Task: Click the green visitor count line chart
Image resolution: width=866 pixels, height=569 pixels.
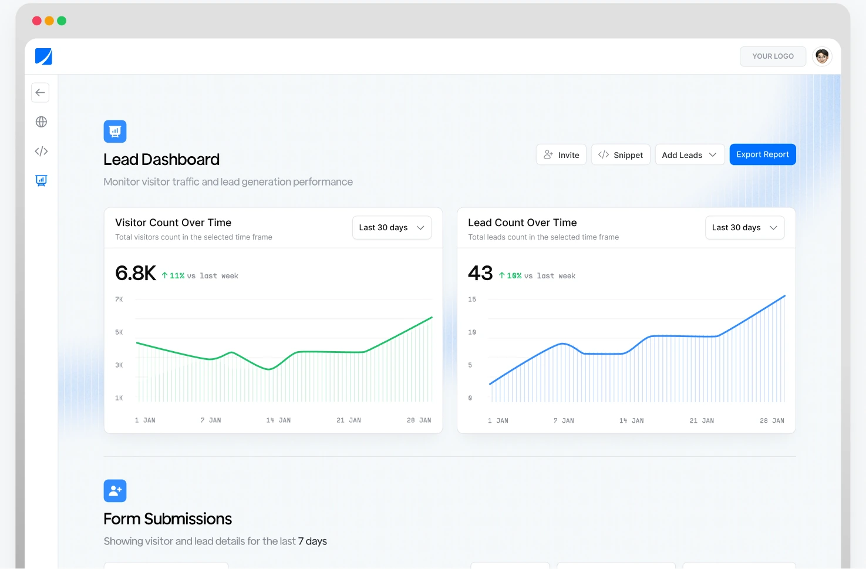Action: click(284, 351)
